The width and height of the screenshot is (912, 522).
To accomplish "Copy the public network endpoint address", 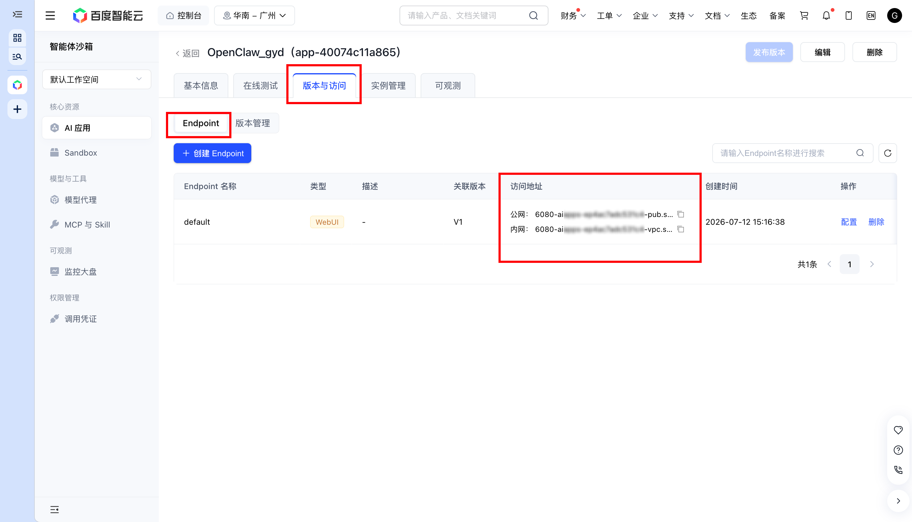I will pos(681,215).
